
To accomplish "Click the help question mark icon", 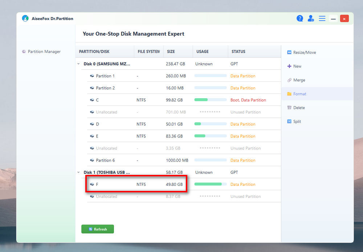I will tap(300, 18).
